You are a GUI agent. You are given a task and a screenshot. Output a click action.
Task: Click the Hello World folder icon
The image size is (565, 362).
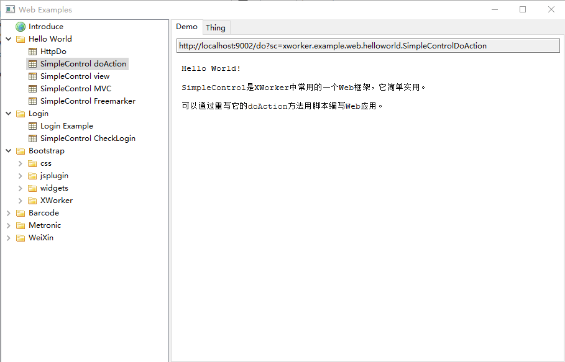[21, 39]
